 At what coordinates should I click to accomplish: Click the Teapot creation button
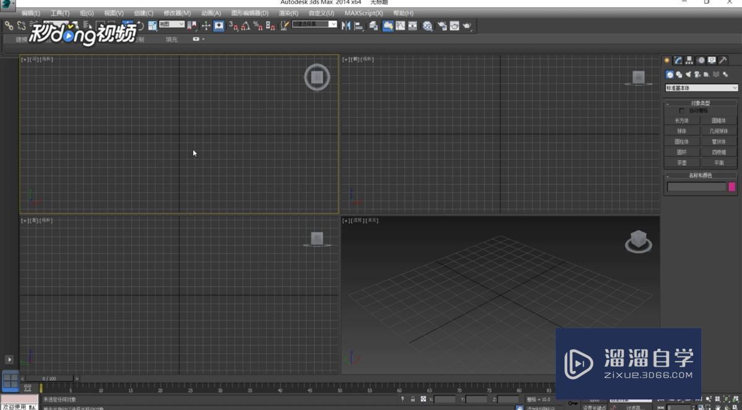(681, 162)
